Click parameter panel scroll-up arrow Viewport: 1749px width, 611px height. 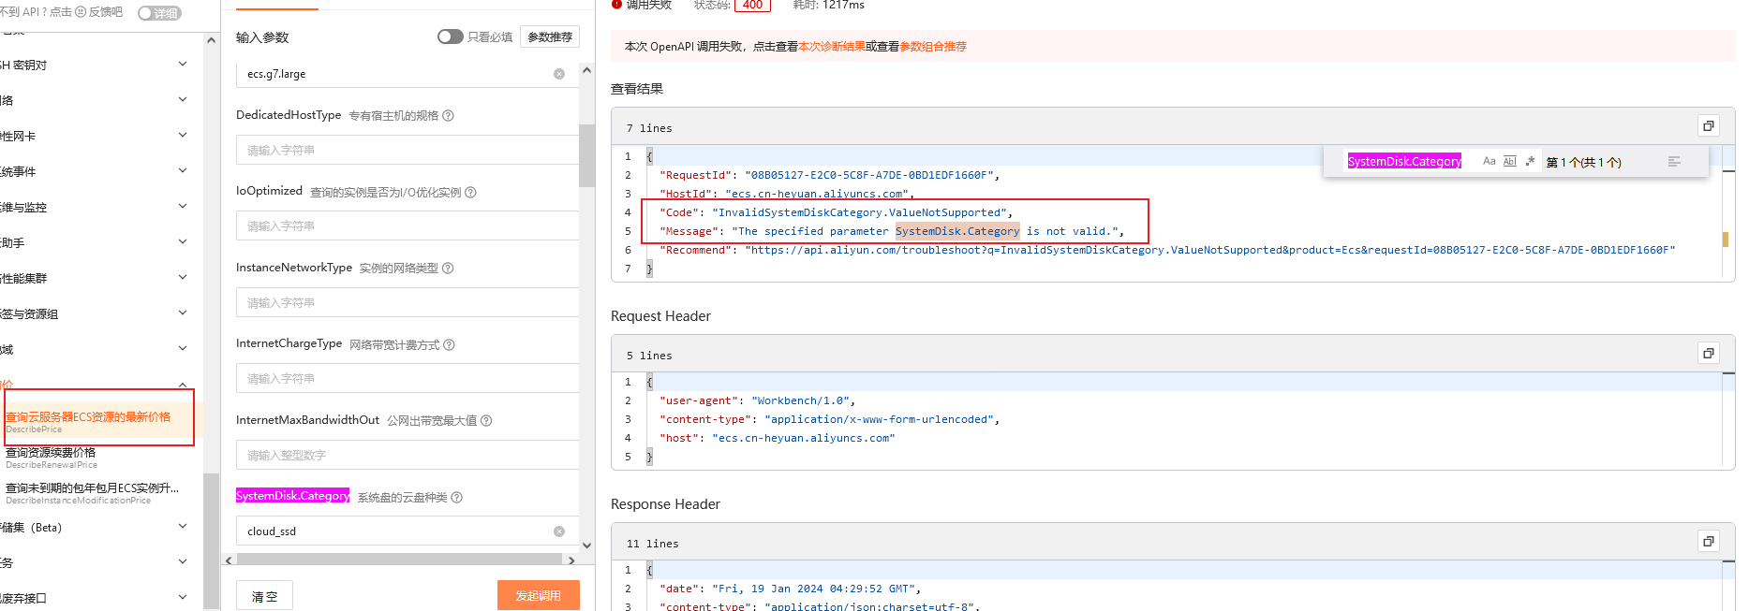coord(586,70)
